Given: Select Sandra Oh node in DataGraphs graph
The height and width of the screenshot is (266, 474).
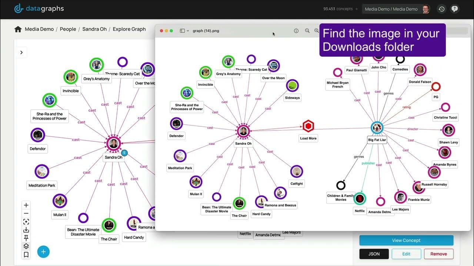Looking at the screenshot, I should point(114,144).
